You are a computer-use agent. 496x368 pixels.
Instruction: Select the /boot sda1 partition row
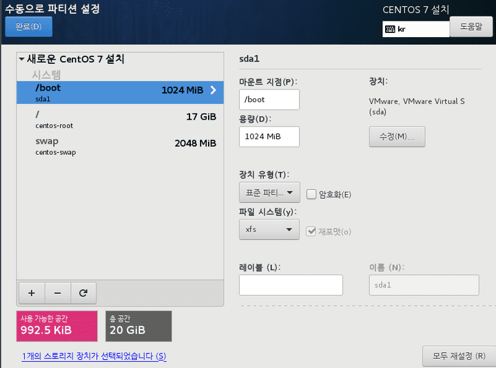coord(120,92)
